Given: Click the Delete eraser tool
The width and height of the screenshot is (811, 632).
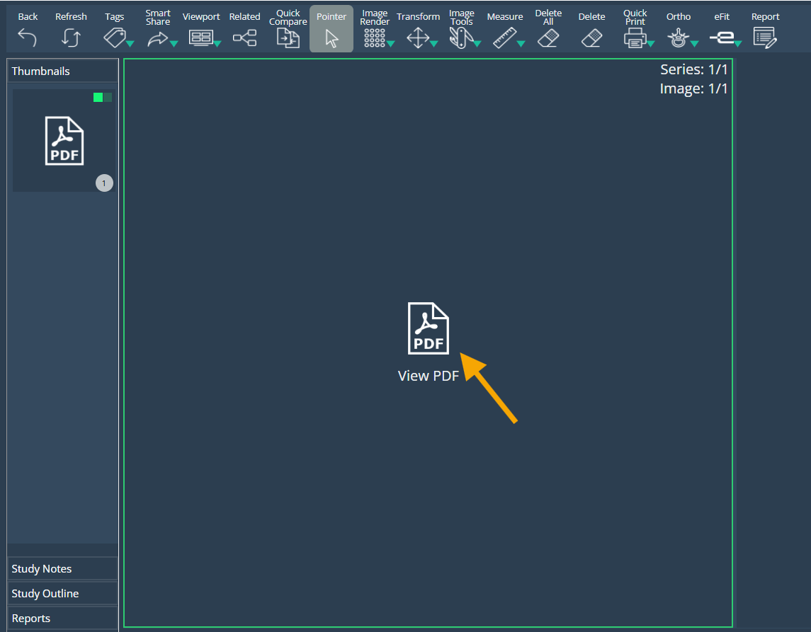Looking at the screenshot, I should [x=591, y=38].
